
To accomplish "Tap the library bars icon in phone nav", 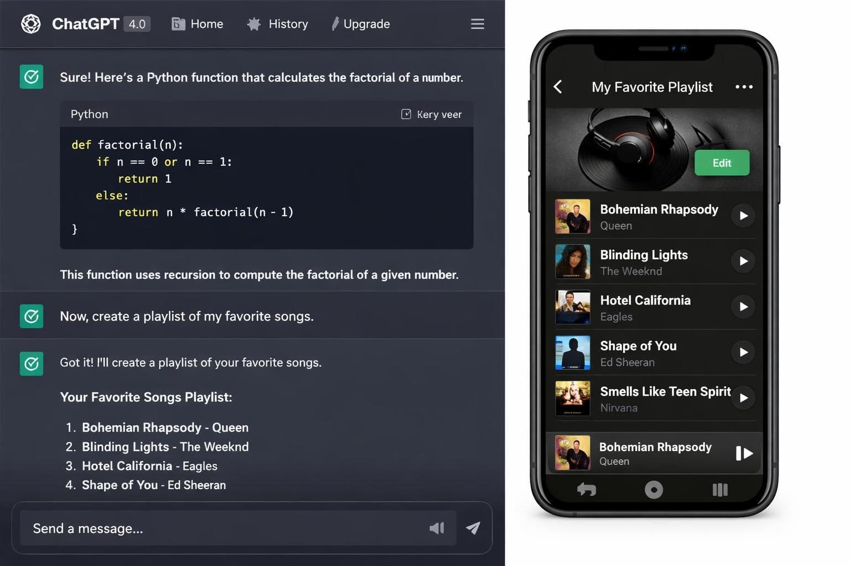I will pyautogui.click(x=720, y=490).
